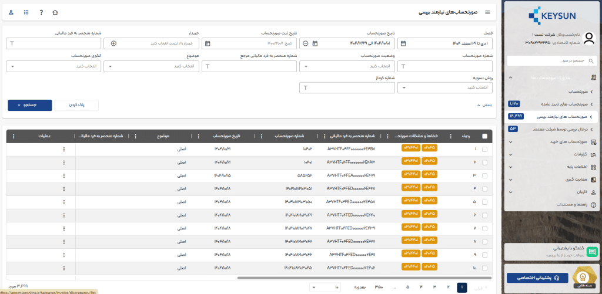
Task: Open the apps grid icon
Action: (x=26, y=12)
